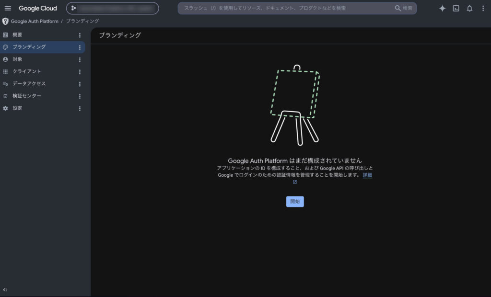Open three-dot menu for ブランディング
Viewport: 491px width, 297px height.
pos(80,47)
